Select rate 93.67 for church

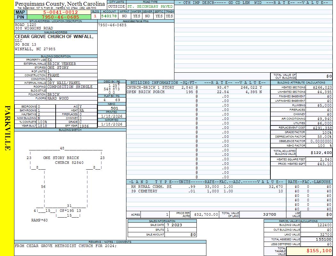[x=223, y=87]
